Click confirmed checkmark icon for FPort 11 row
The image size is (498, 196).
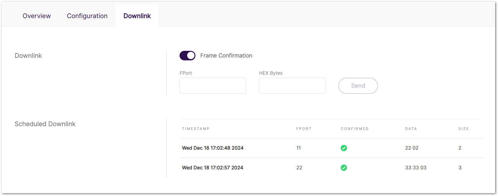coord(344,148)
